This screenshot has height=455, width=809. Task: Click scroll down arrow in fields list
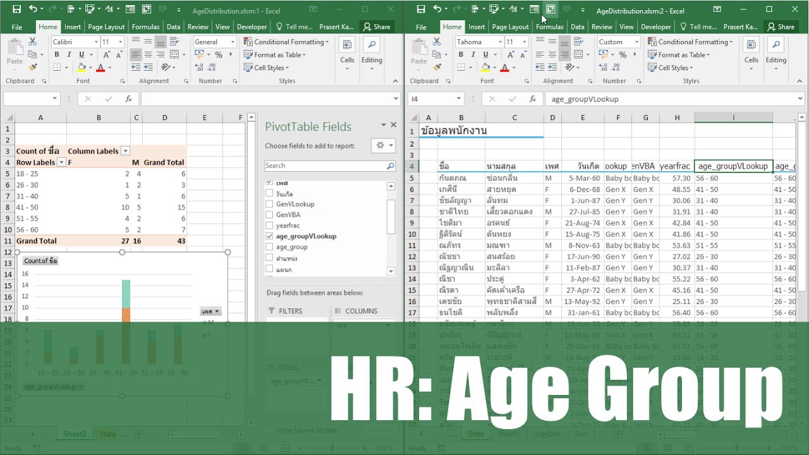pyautogui.click(x=391, y=271)
